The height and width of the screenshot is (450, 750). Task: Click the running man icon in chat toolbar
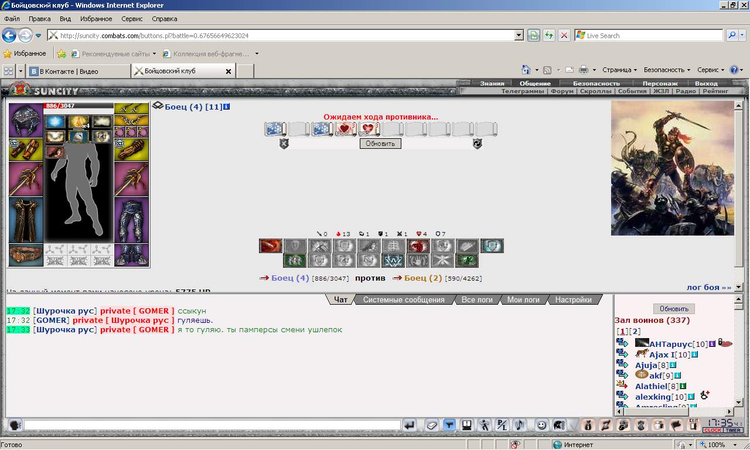tap(484, 425)
